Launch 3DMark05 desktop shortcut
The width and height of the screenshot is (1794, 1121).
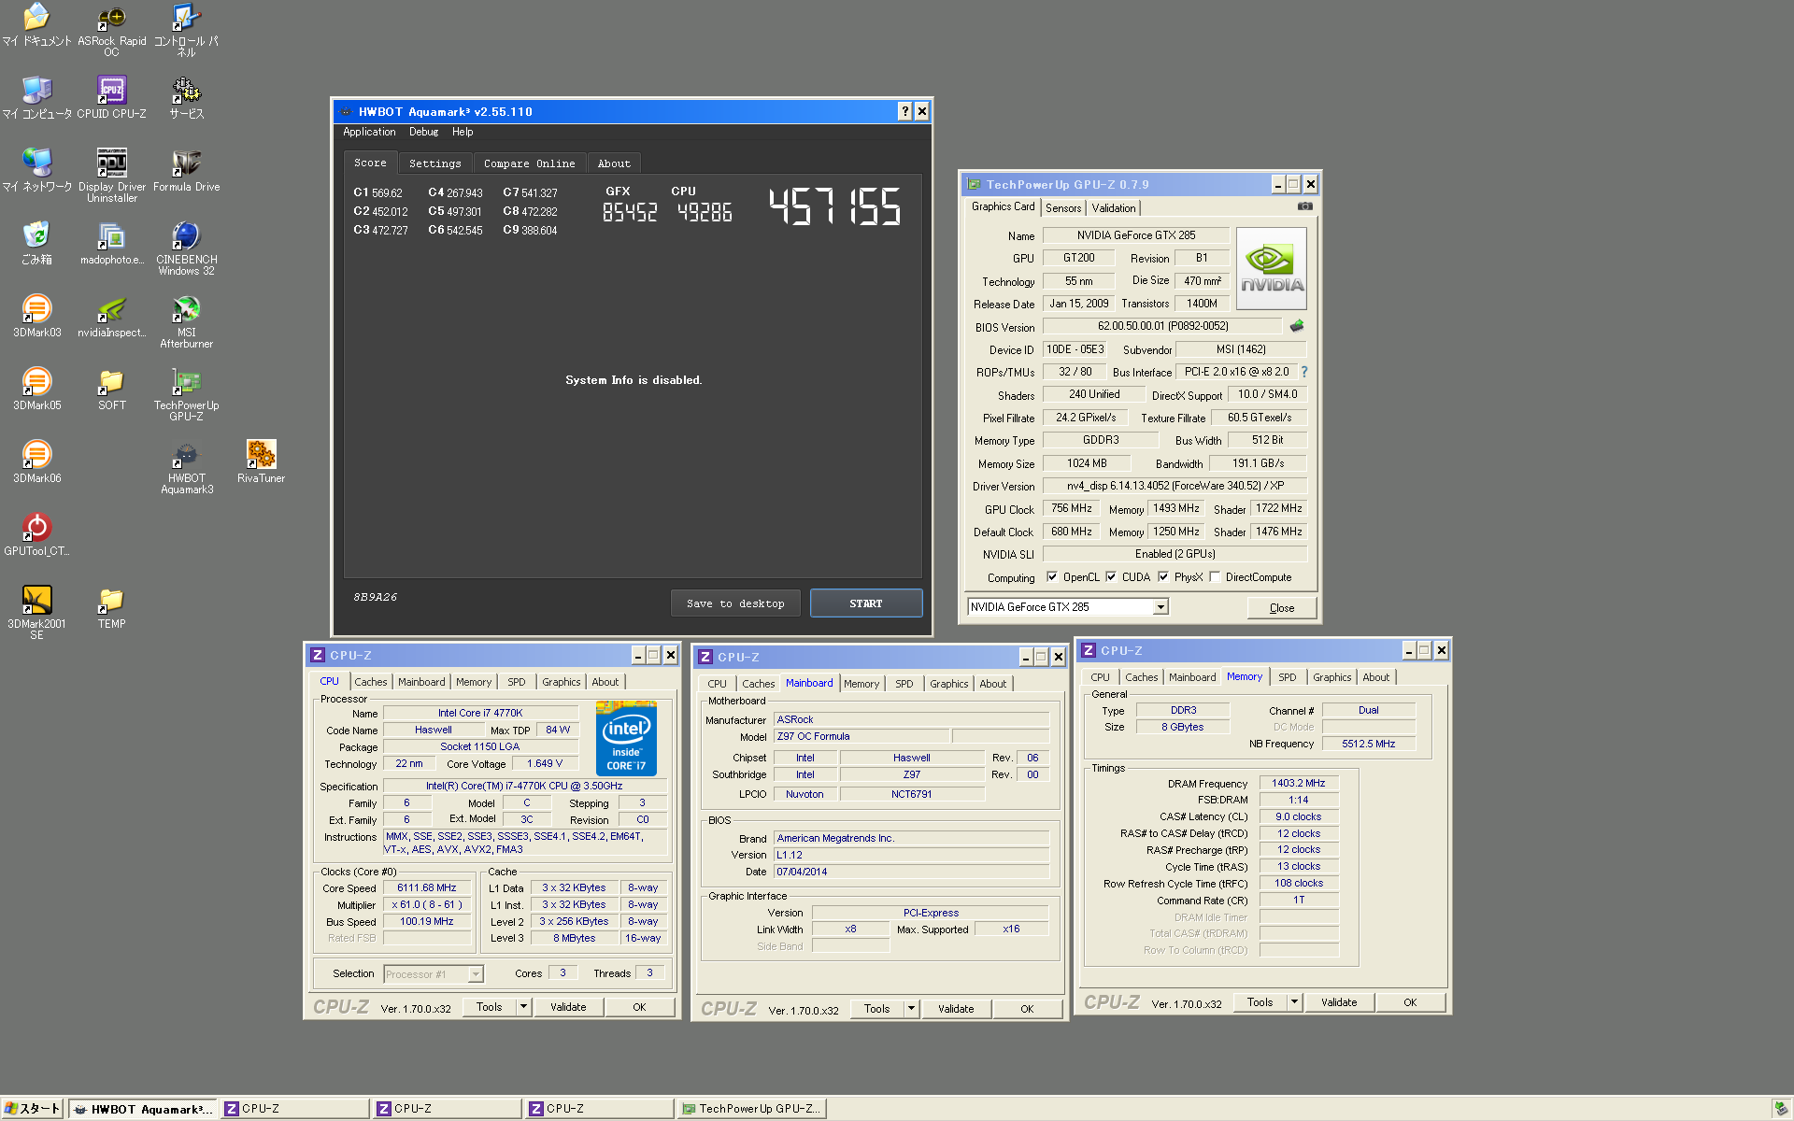pos(36,389)
